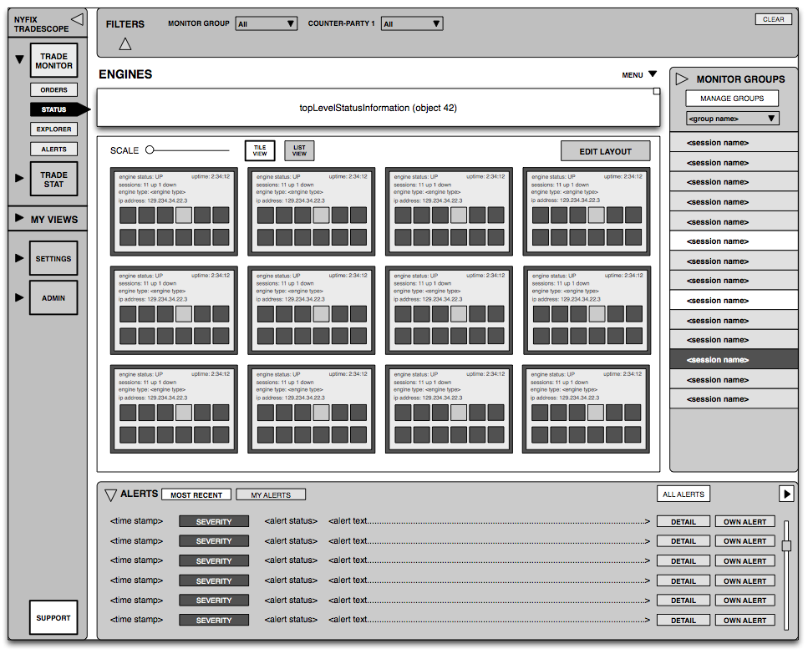Screen dimensions: 808x654
Task: Open Alerts in the sidebar
Action: [x=53, y=149]
